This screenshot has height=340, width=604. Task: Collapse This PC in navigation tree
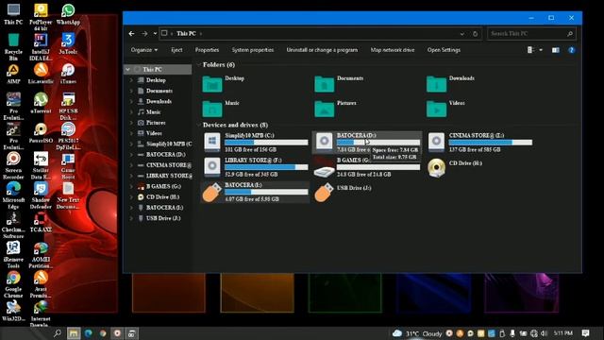point(128,69)
